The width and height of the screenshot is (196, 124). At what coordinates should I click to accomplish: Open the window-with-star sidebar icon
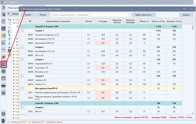coord(4,79)
